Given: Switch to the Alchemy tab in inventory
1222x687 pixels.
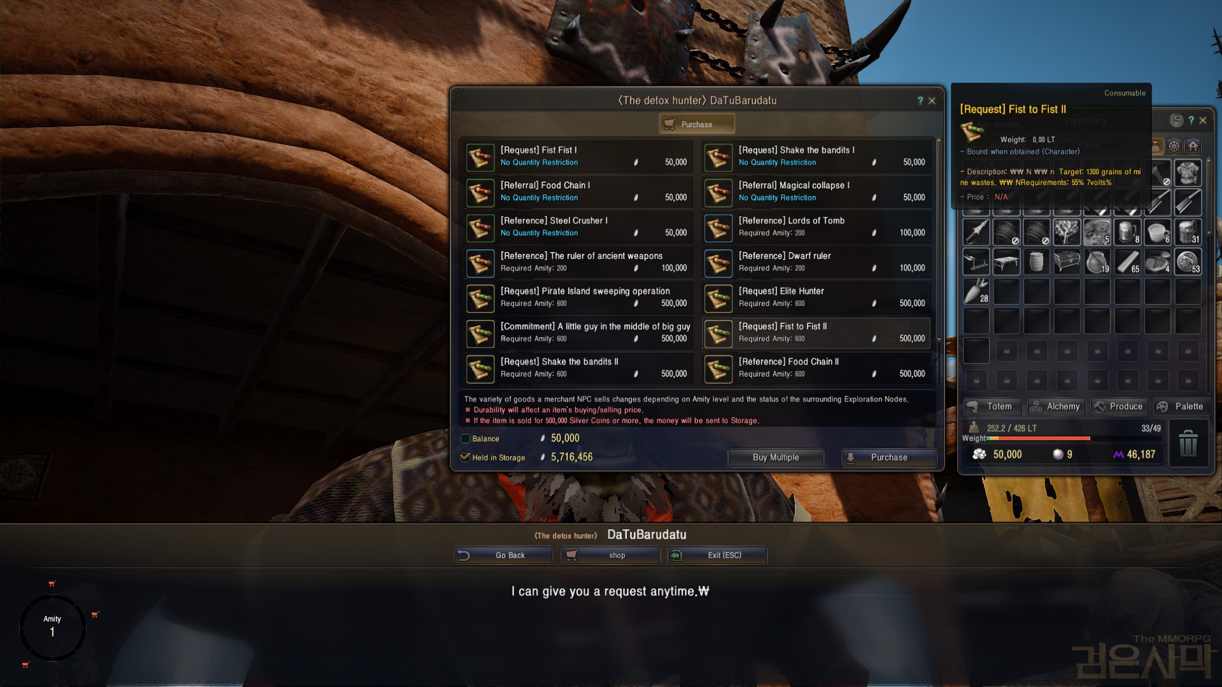Looking at the screenshot, I should [x=1055, y=406].
